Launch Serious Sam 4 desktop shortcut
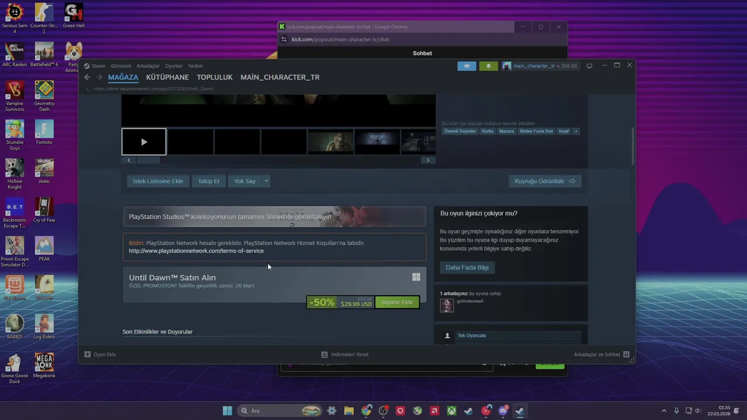Screen dimensions: 747x420 click(15, 18)
